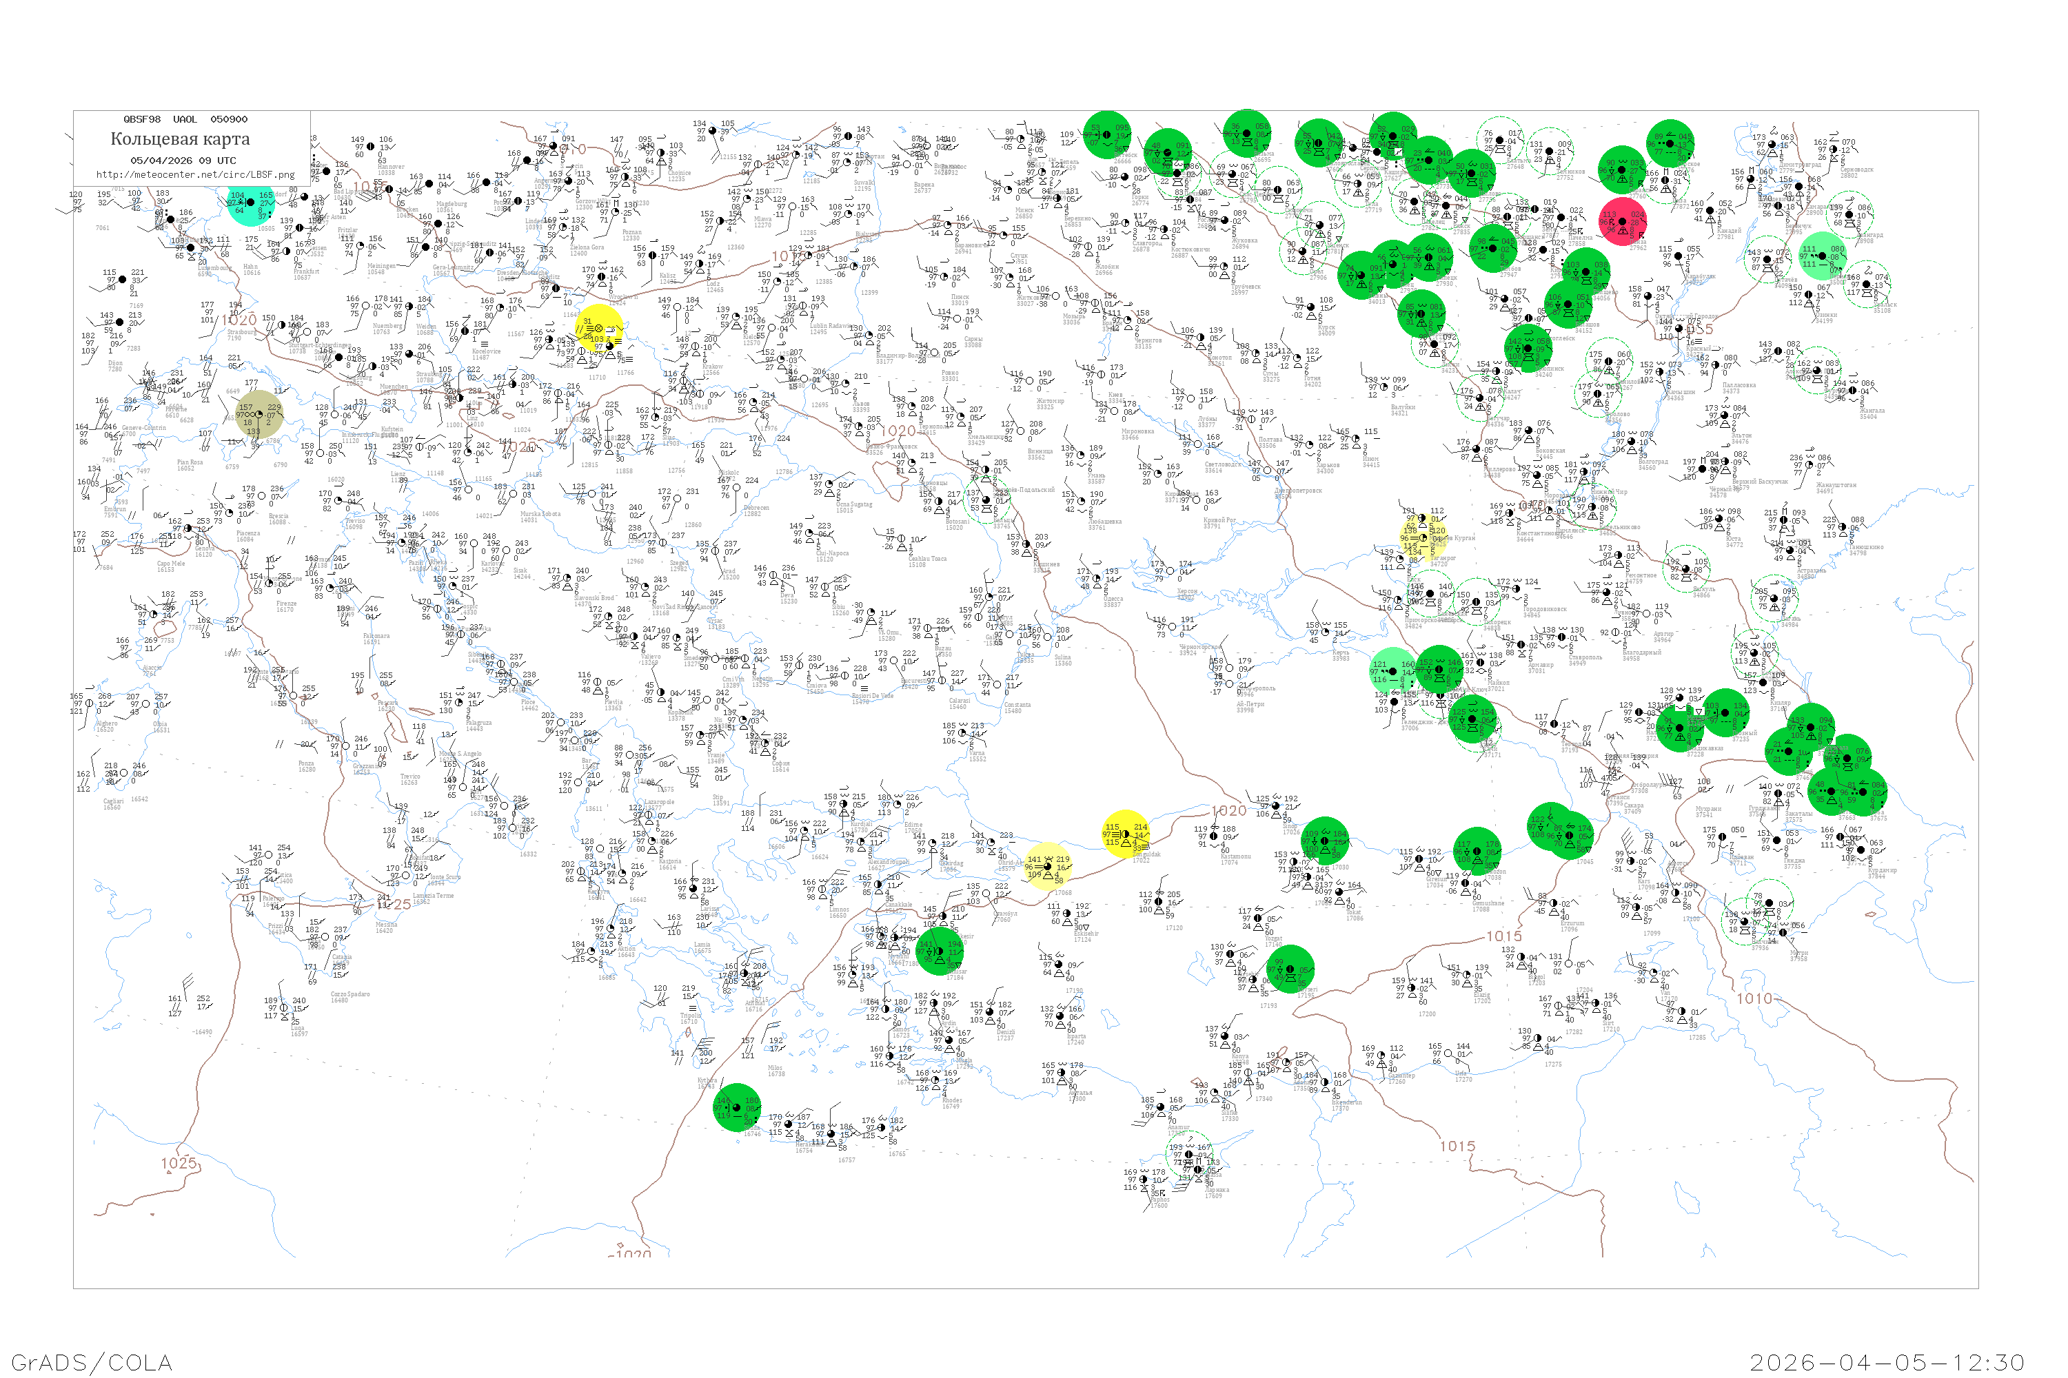The height and width of the screenshot is (1378, 2068).
Task: Click the green circle near Izmir coast
Action: (939, 951)
